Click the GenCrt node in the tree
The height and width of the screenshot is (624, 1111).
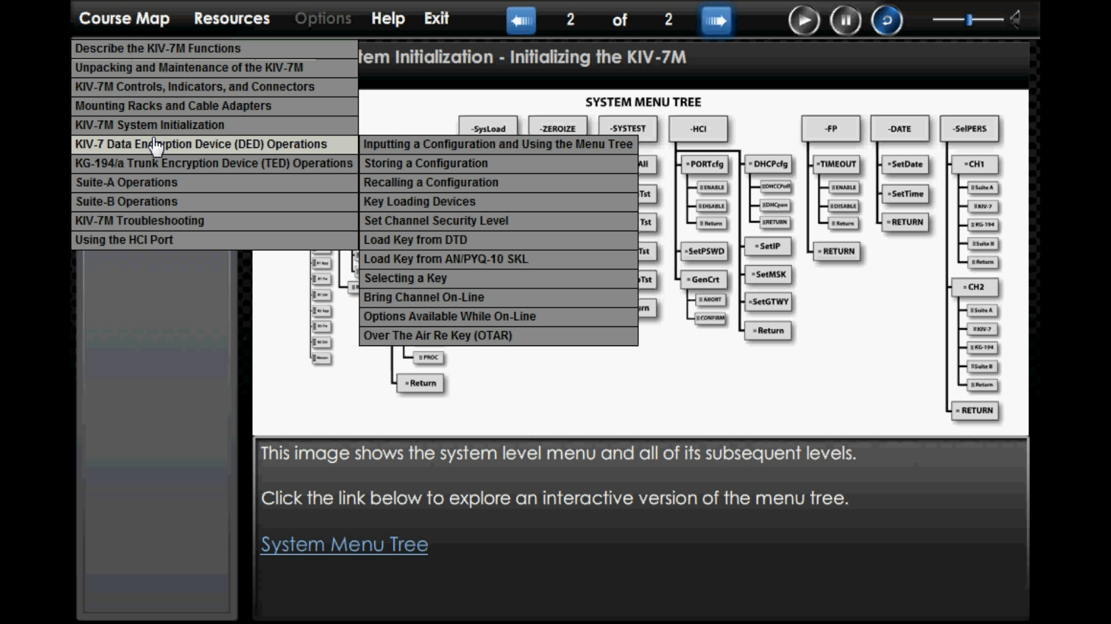pos(704,280)
